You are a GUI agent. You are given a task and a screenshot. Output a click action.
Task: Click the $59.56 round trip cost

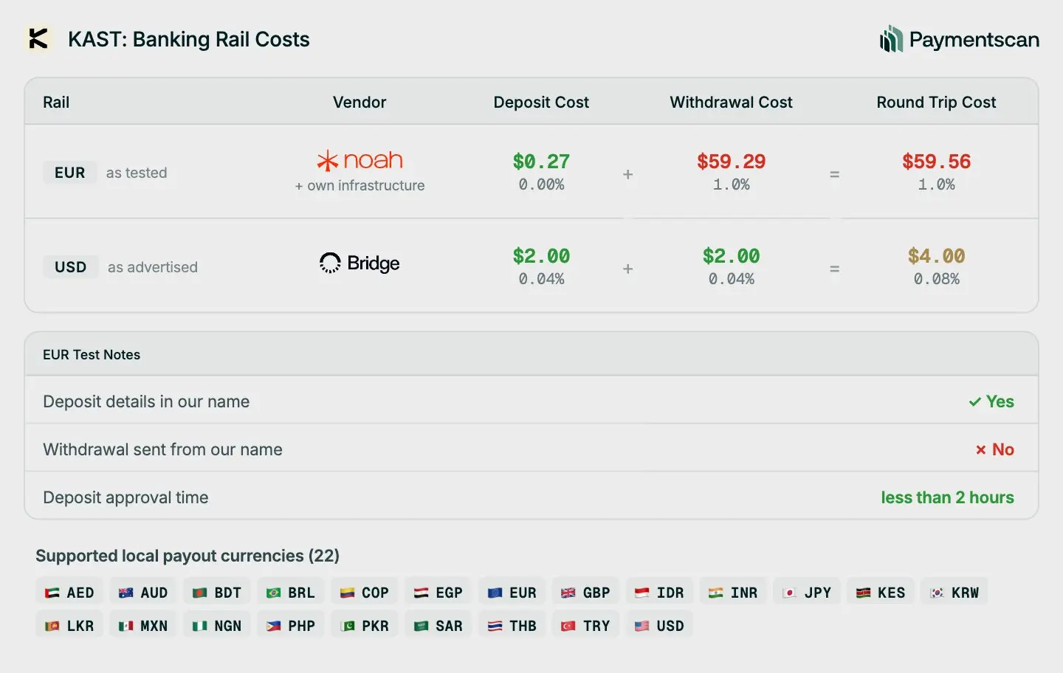936,162
